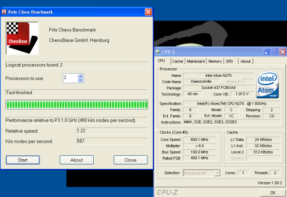Click the Close button in Fritz Benchmark
The image size is (287, 197).
[130, 160]
